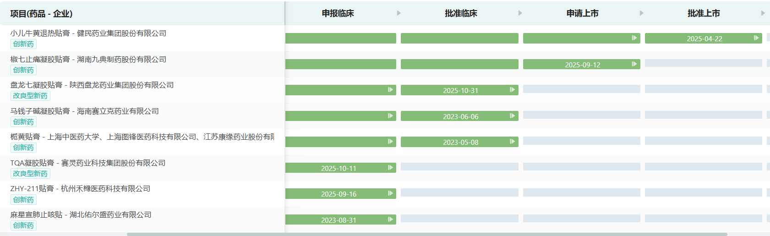Click 创新药 tag under 椒七止痛凝胶贴膏
The height and width of the screenshot is (236, 770).
point(23,70)
